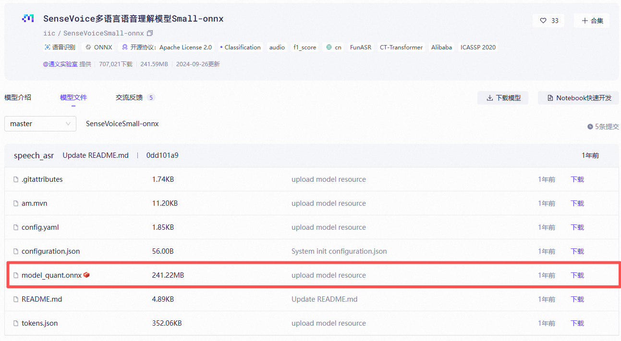The image size is (621, 341).
Task: Click the cn language tag
Action: pos(334,47)
